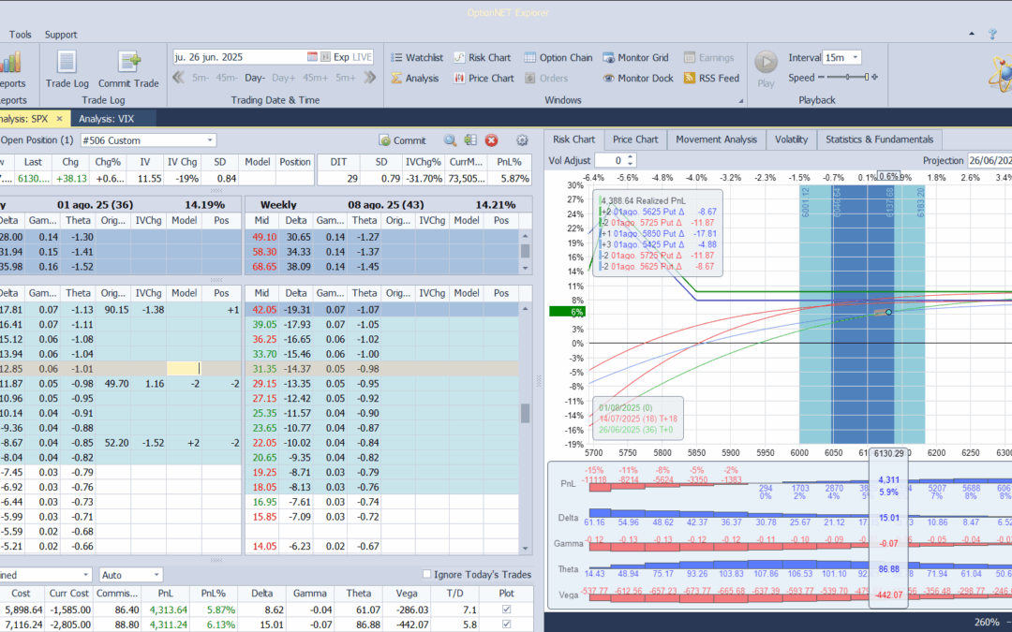Click the Commit button
The width and height of the screenshot is (1012, 632).
click(x=403, y=140)
